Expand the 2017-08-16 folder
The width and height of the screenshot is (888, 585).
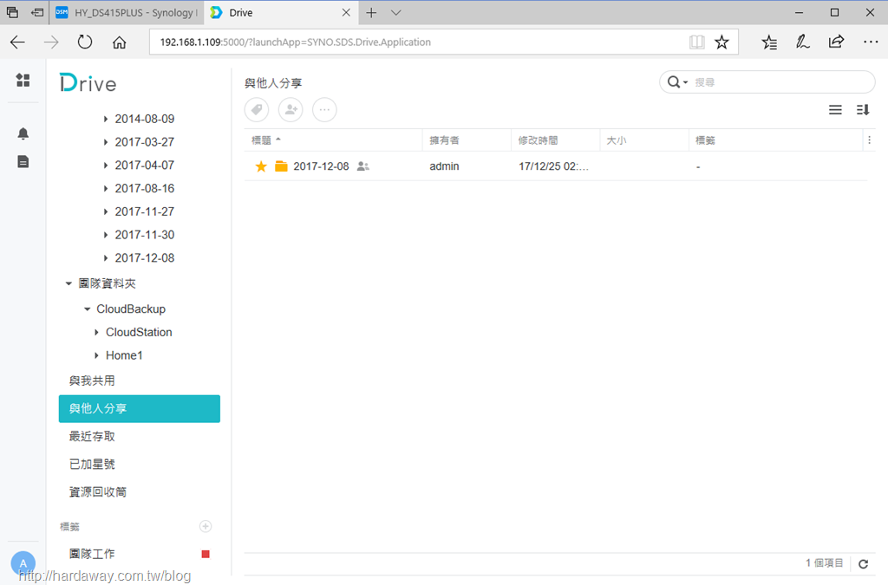click(105, 188)
